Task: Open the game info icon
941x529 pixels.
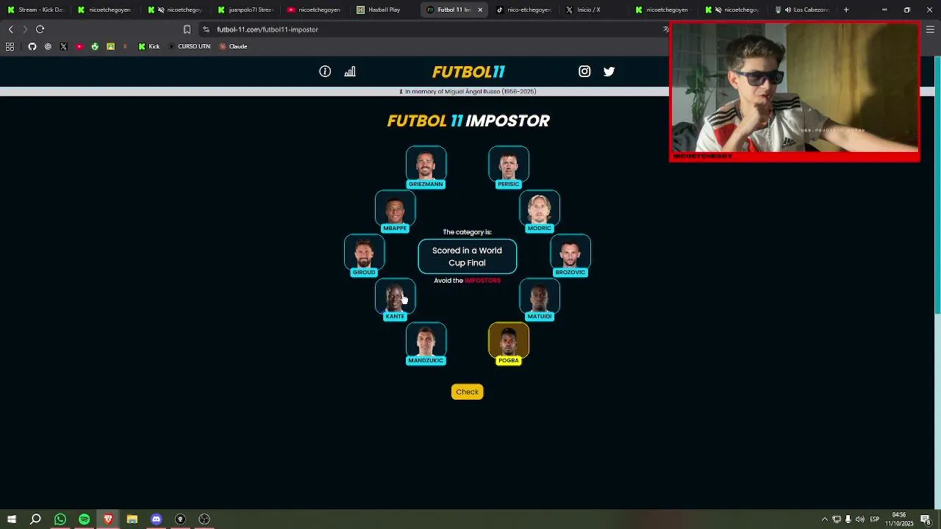Action: [325, 71]
